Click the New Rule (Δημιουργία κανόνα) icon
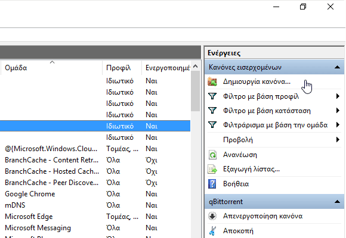 coord(212,82)
